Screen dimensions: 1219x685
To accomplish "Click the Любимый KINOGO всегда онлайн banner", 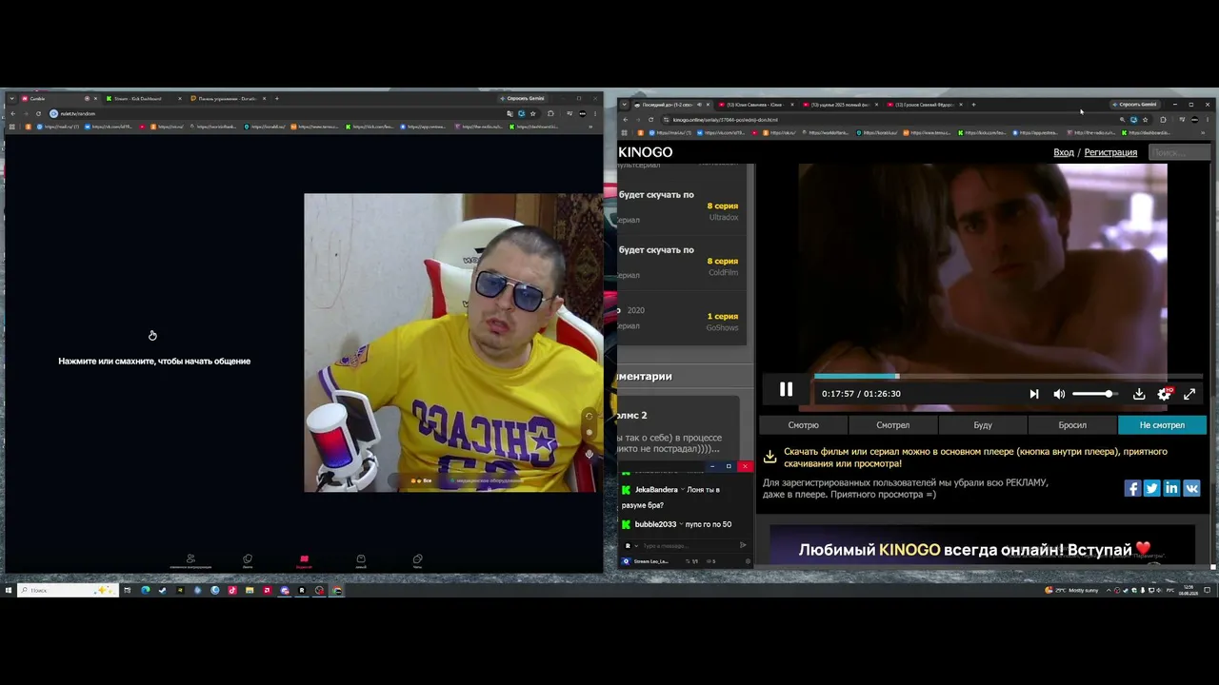I will 982,546.
